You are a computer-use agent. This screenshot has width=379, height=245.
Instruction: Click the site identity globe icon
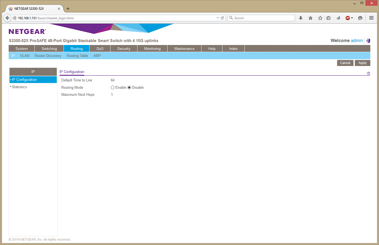(x=15, y=18)
